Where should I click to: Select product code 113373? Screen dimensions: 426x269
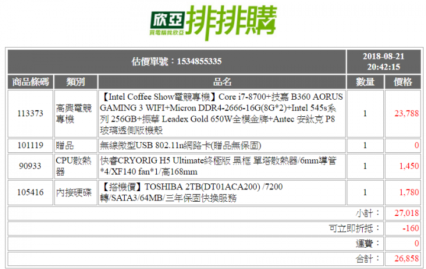pyautogui.click(x=30, y=113)
